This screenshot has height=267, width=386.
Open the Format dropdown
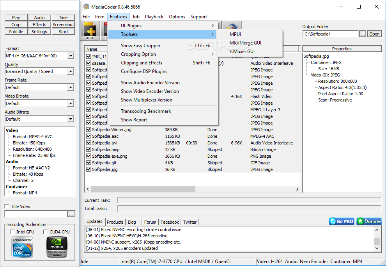pos(71,56)
